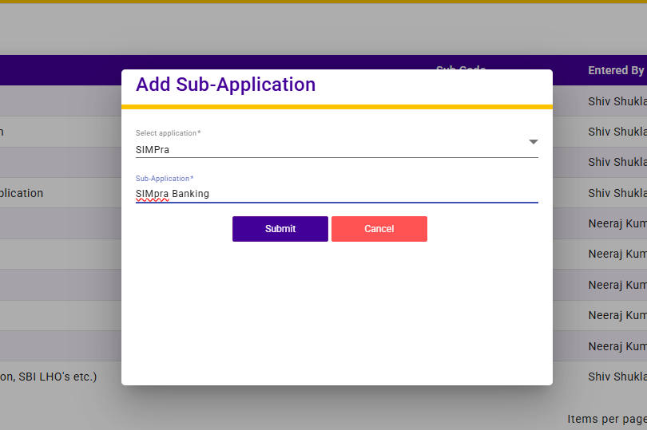Select the row ending with SBI LHO's etc.
This screenshot has height=430, width=647.
click(x=48, y=376)
